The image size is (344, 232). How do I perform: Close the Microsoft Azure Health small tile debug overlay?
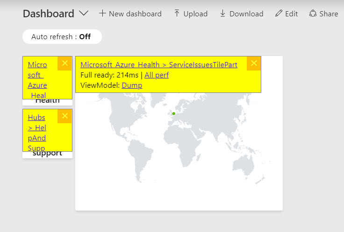(x=64, y=63)
